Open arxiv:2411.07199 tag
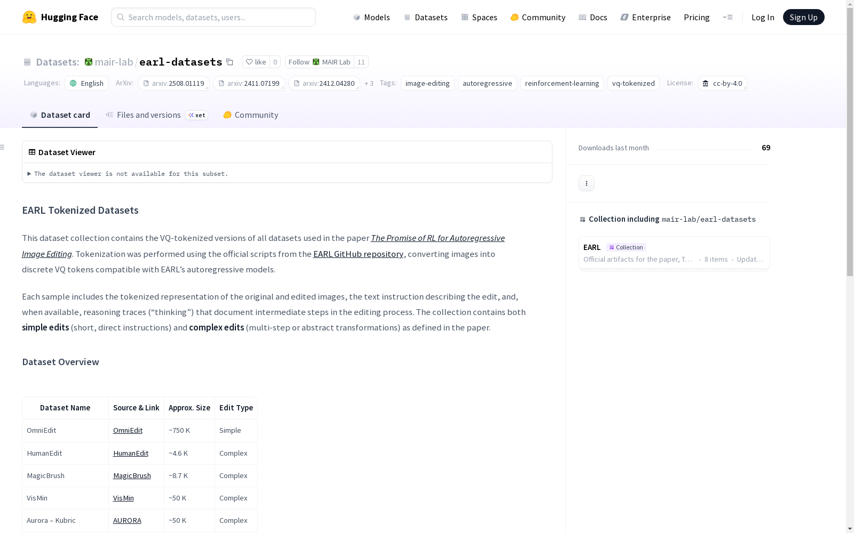 coord(249,83)
